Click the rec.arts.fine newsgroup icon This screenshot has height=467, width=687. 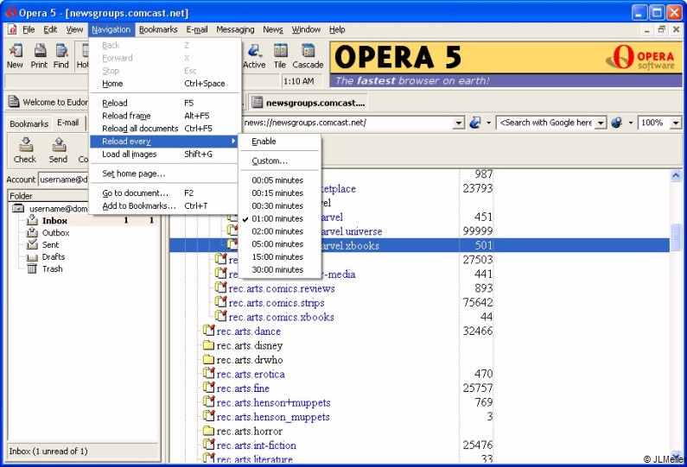[209, 387]
